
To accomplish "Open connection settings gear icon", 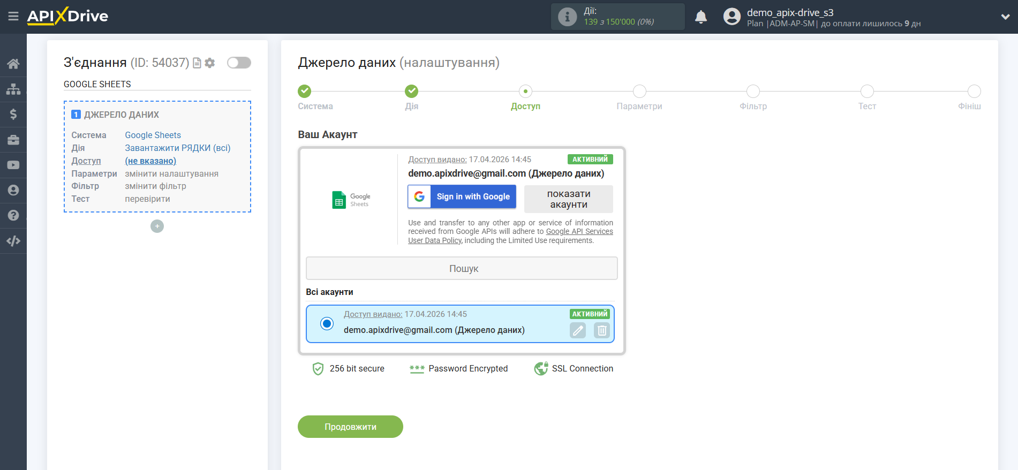I will [x=210, y=63].
